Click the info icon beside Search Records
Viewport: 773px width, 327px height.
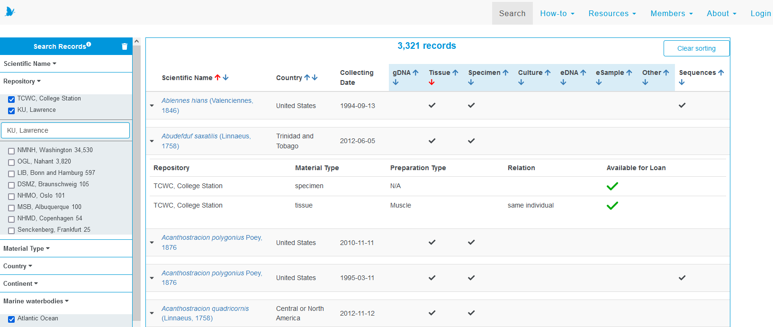(89, 45)
